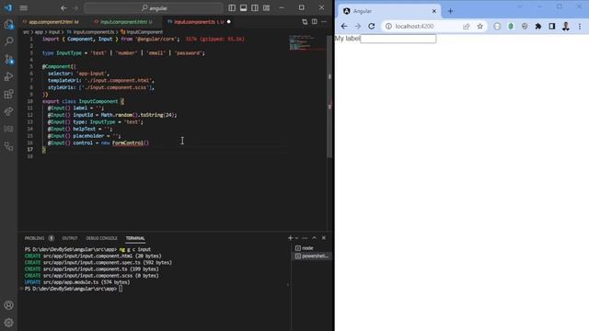Click 'app-input' selector string in code

click(x=92, y=74)
